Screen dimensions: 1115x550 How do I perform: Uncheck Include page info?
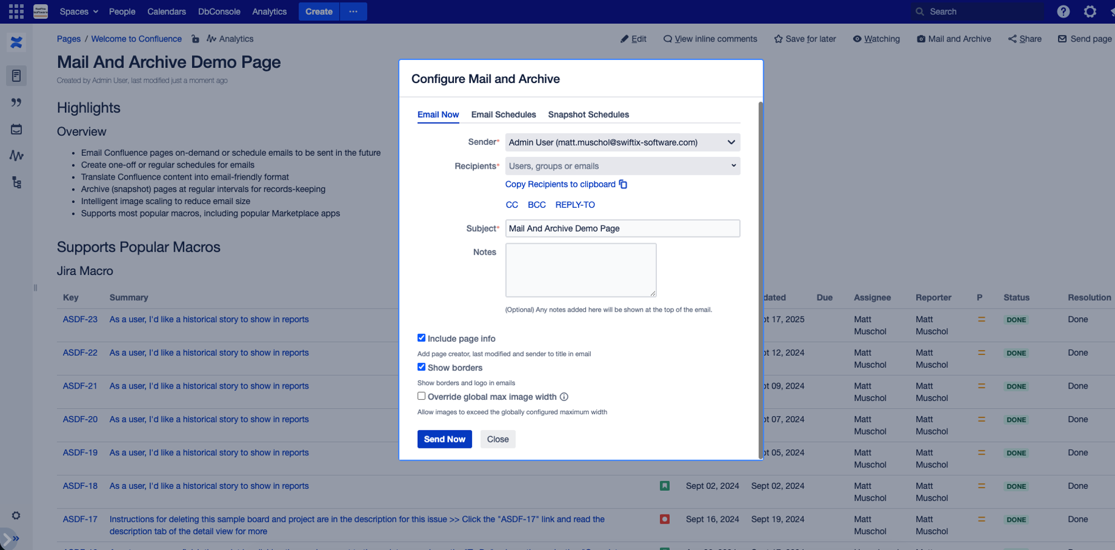[421, 337]
